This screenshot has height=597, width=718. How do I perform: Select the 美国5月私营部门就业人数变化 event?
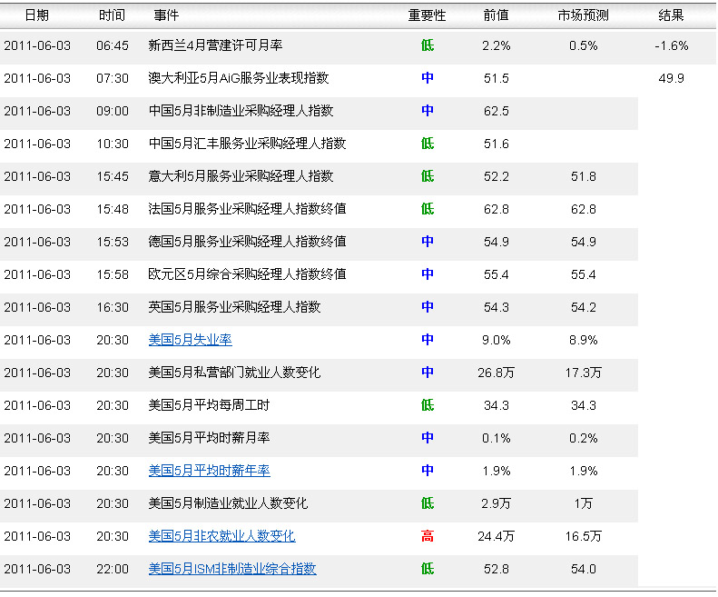[234, 373]
